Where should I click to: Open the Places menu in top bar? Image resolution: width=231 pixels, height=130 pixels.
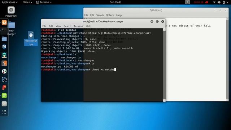[27, 2]
